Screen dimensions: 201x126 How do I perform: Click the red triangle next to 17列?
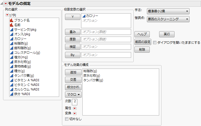pos(7,15)
